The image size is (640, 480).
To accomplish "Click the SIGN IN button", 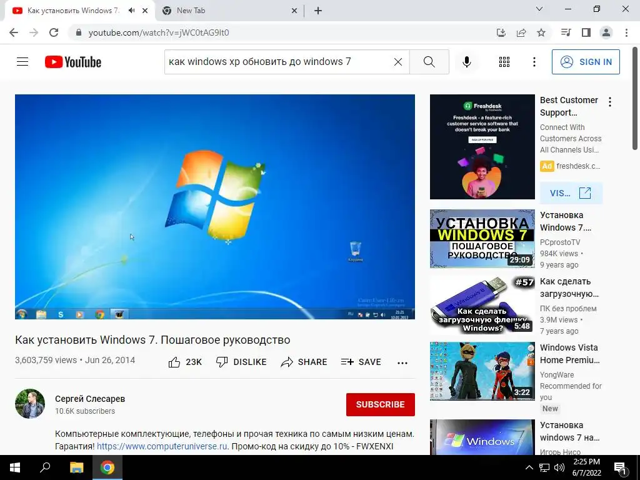I will pos(586,62).
